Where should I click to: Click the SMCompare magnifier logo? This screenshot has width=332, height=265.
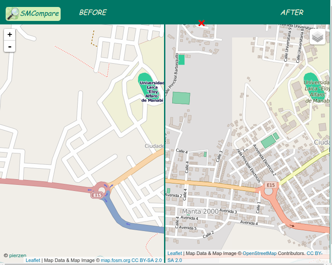[x=13, y=14]
